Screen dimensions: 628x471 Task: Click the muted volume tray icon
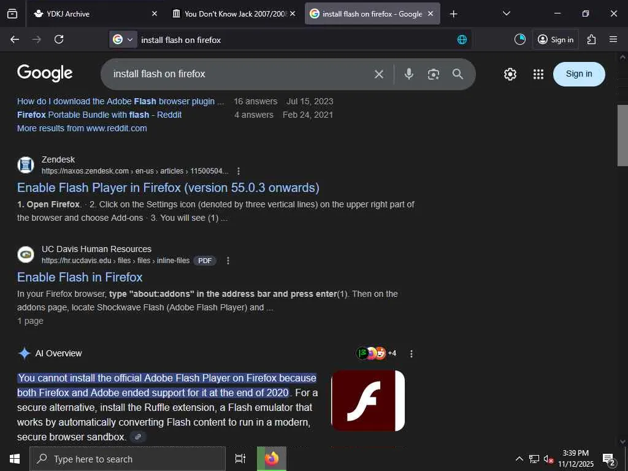tap(548, 459)
